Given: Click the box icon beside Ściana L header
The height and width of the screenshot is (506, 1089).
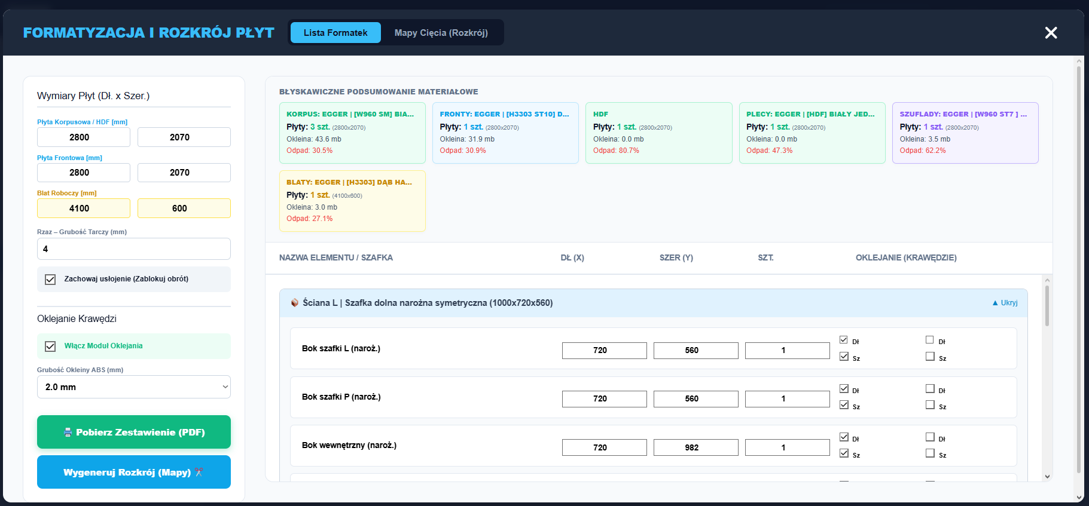Looking at the screenshot, I should pos(295,303).
